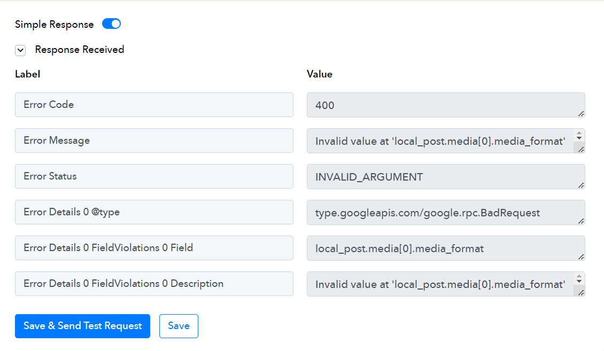This screenshot has width=604, height=351.
Task: Click resize grip of the Error Message value
Action: click(x=581, y=150)
